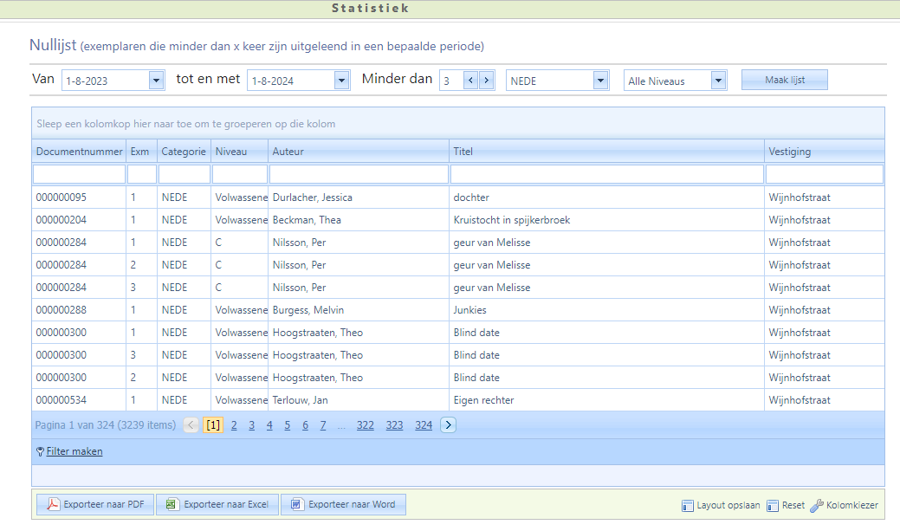Open the tot en met date dropdown

pyautogui.click(x=341, y=81)
